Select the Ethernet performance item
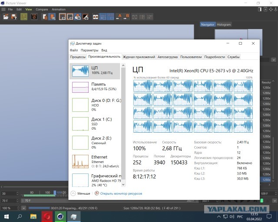The width and height of the screenshot is (278, 222). coord(95,161)
